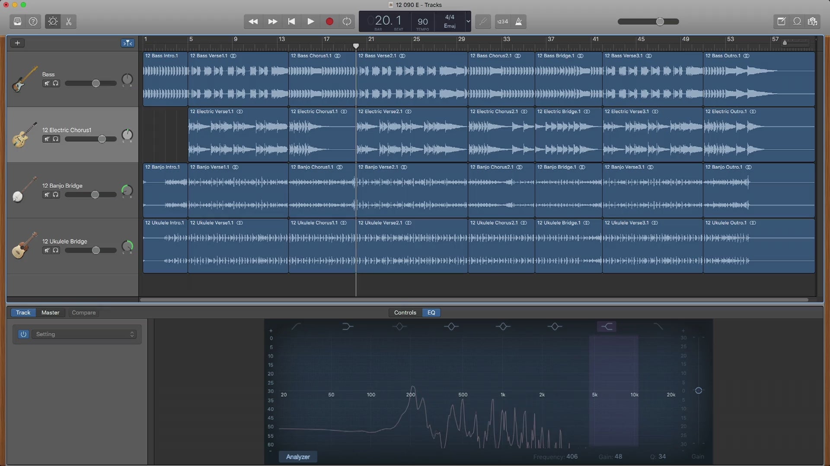Toggle the Smart Controls dial button

pos(53,21)
